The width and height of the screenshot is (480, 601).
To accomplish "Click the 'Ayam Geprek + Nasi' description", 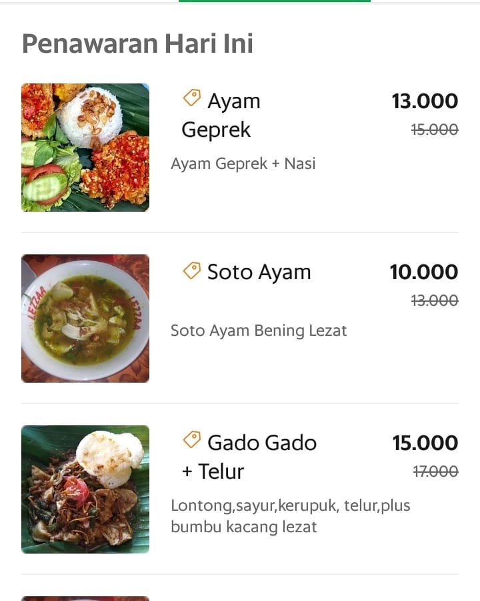I will (x=243, y=164).
